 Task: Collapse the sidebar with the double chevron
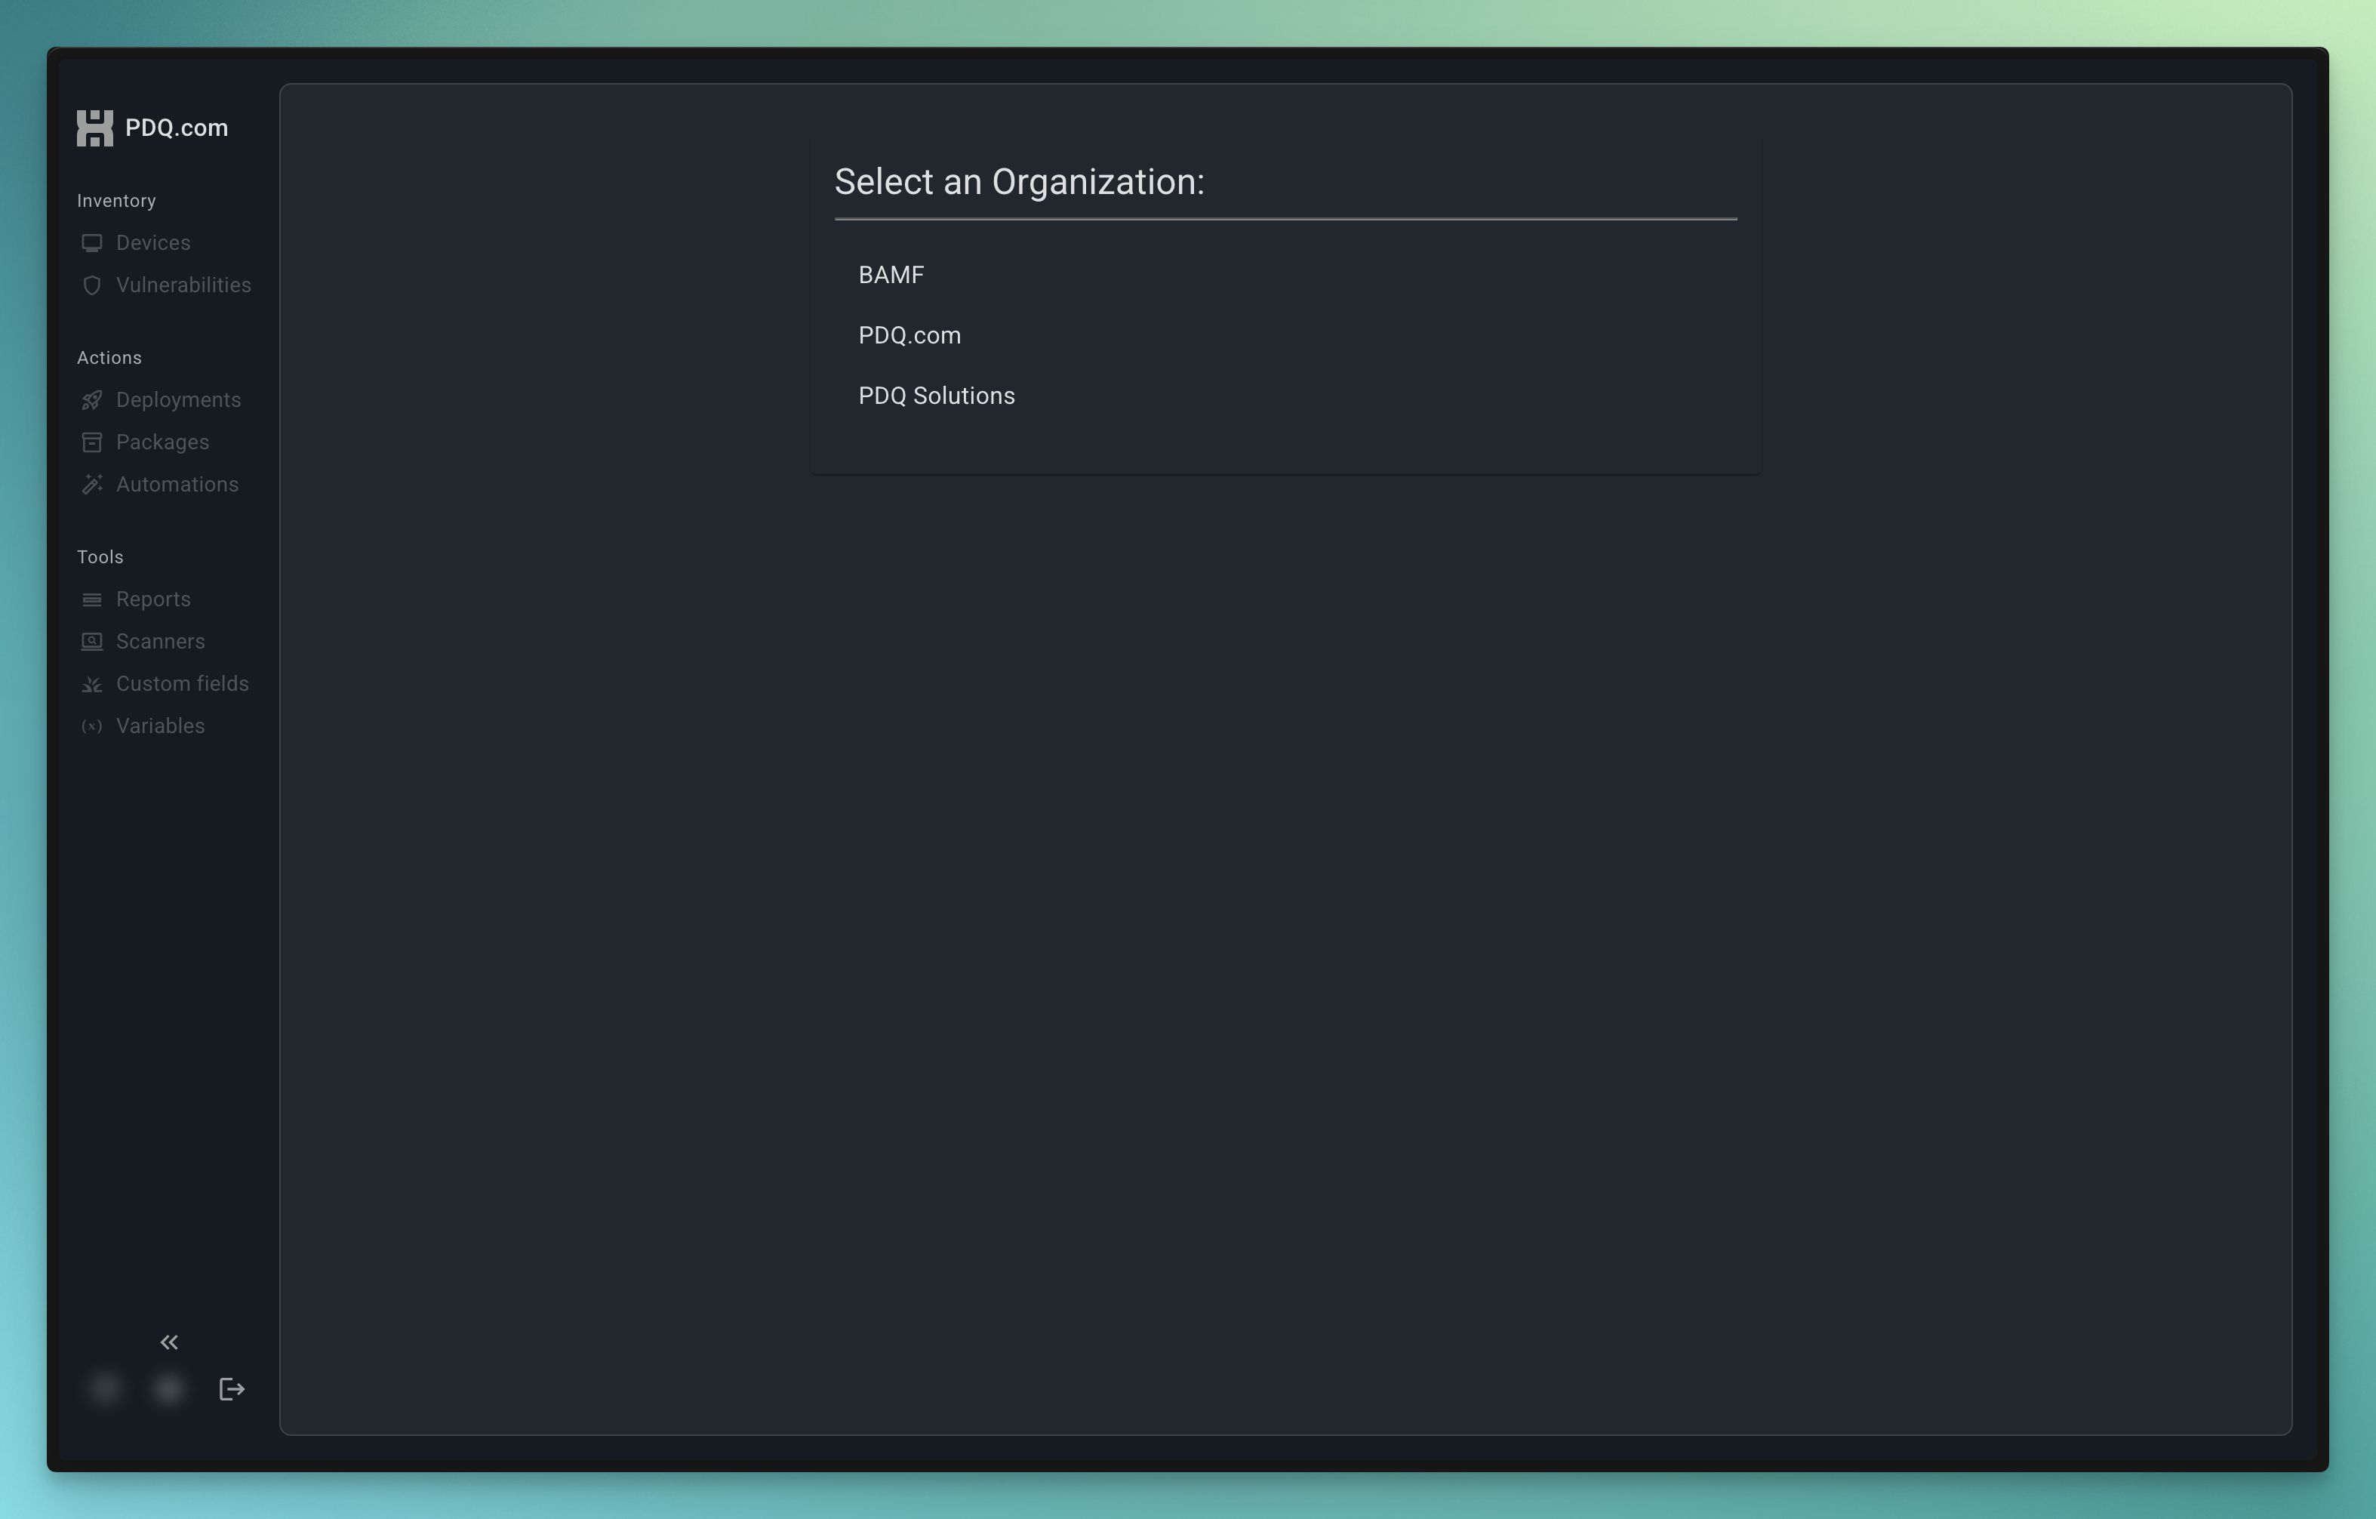pos(170,1342)
